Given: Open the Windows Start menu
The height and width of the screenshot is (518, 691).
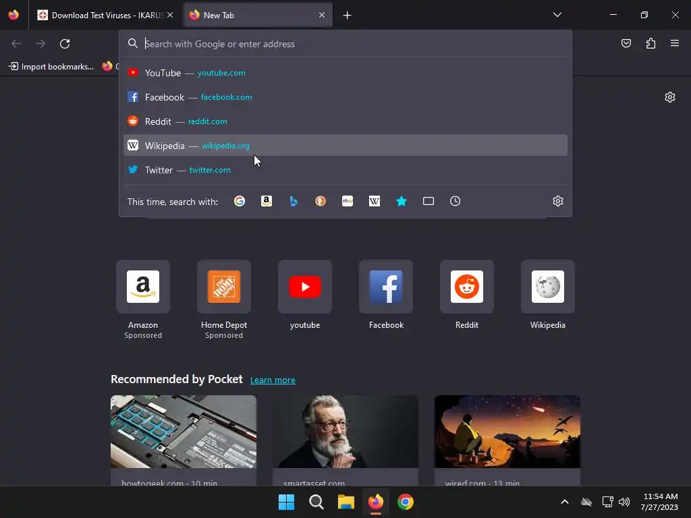Looking at the screenshot, I should 286,502.
